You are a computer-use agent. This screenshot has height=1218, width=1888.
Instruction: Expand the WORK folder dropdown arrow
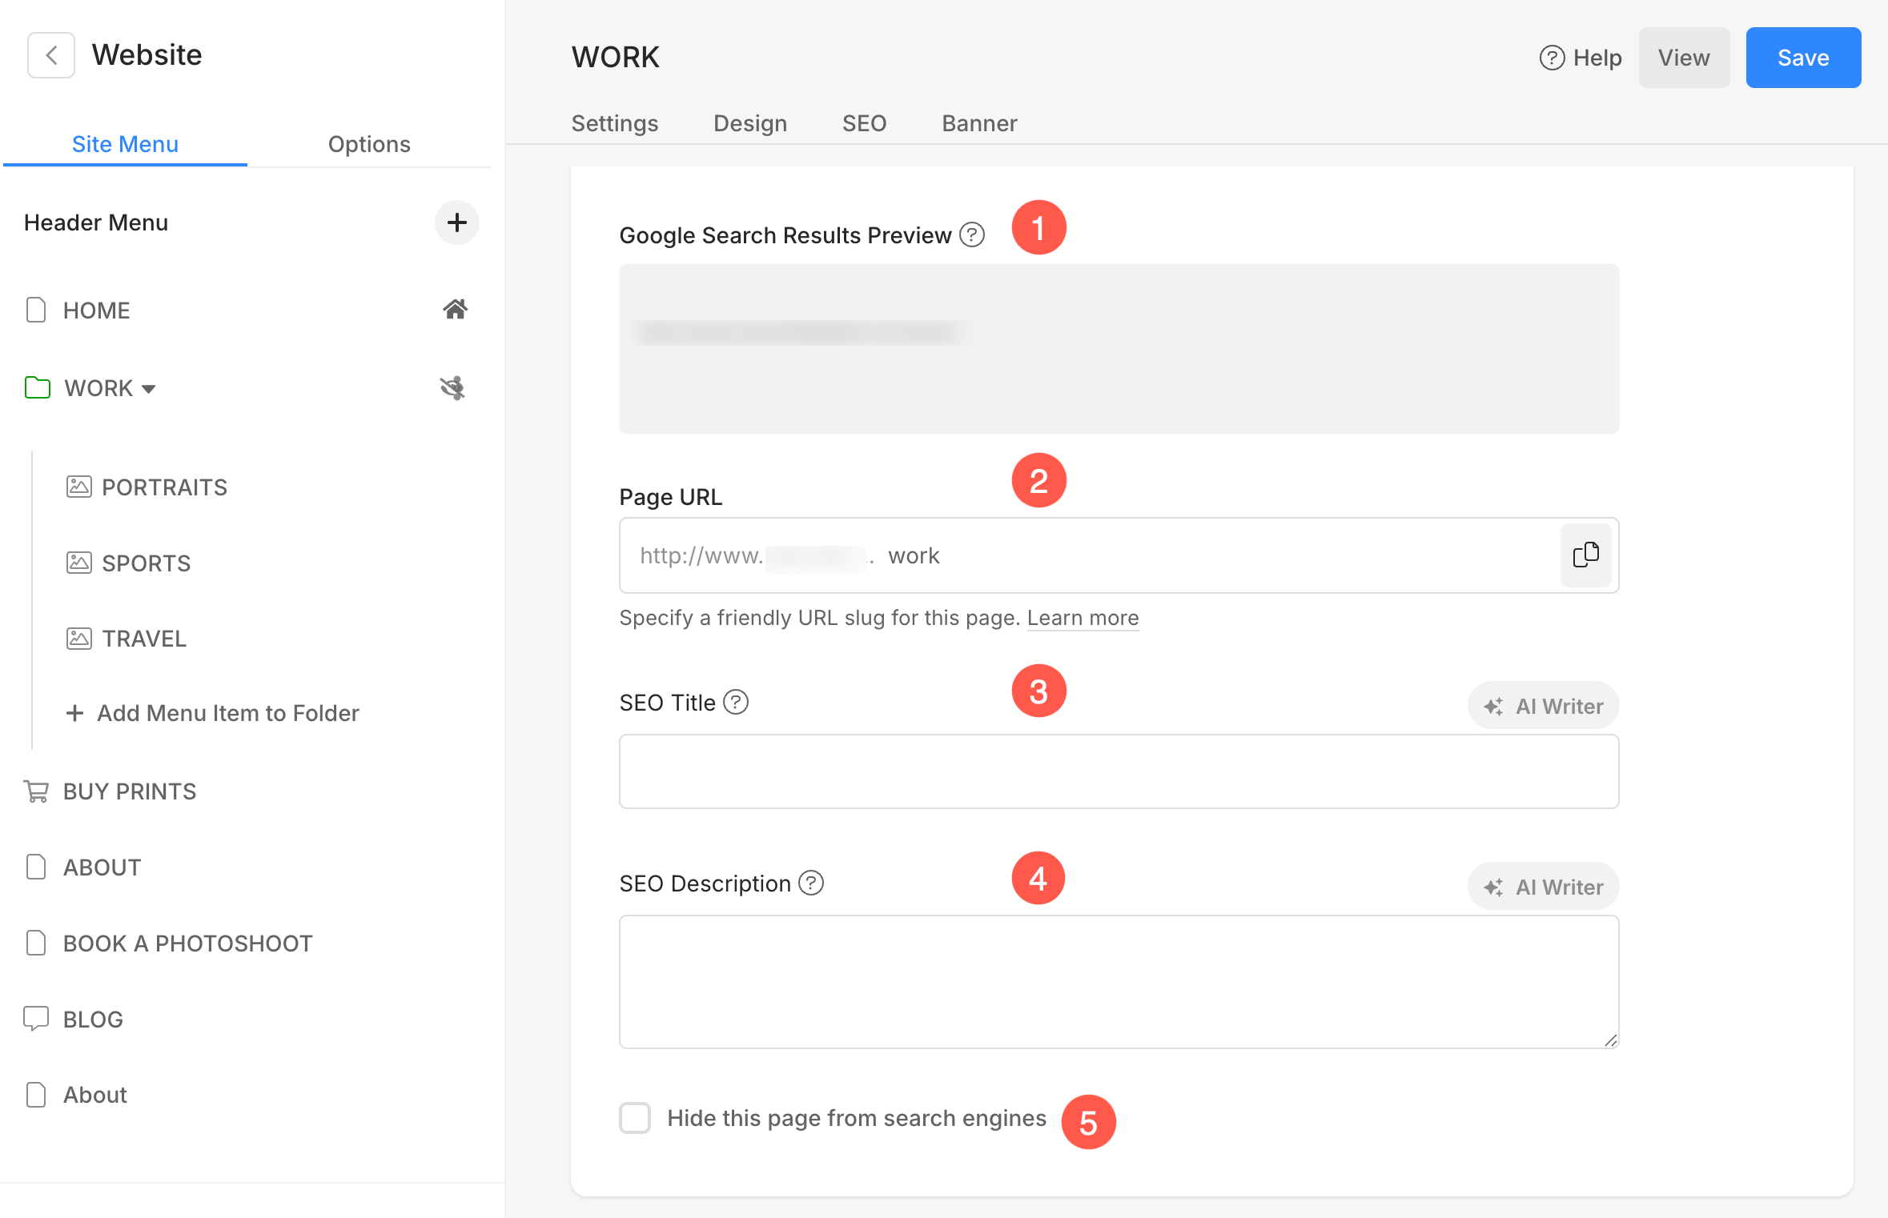coord(148,389)
